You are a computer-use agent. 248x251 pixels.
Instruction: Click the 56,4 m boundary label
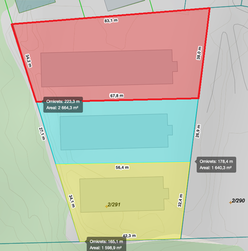coord(122,168)
